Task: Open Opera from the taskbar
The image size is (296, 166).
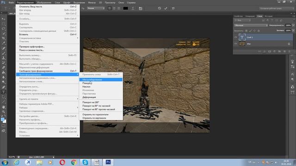Action: pos(62,162)
